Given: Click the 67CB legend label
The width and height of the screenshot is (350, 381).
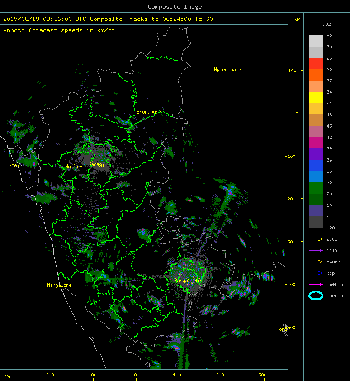Looking at the screenshot, I should click(x=332, y=239).
